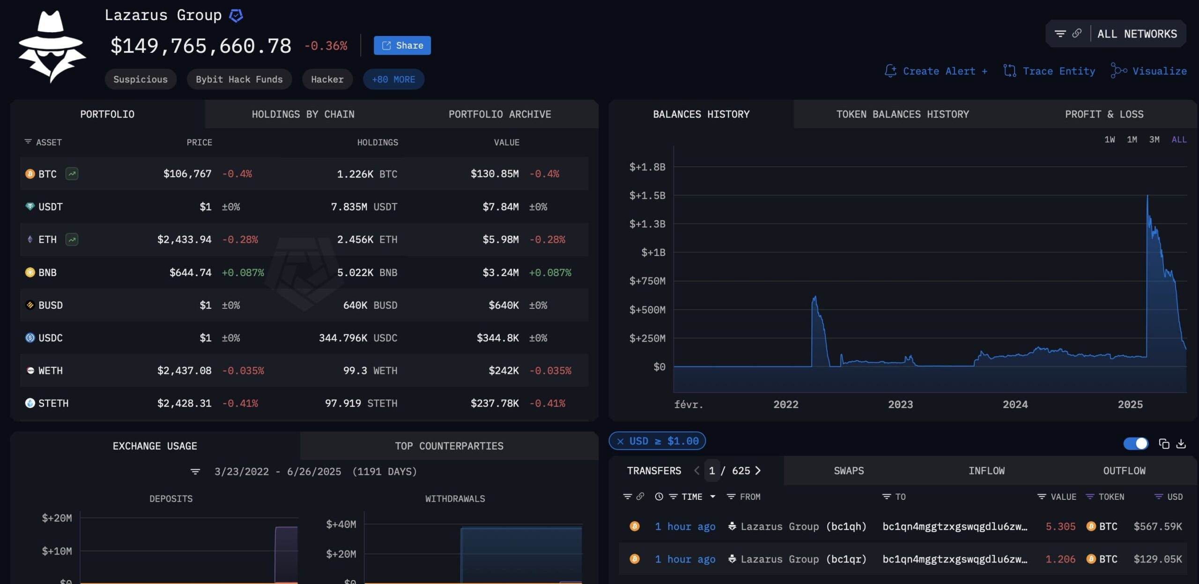The image size is (1199, 584).
Task: Click the TOKEN column filter icon
Action: click(1090, 496)
